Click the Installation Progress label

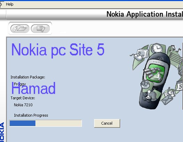click(x=31, y=115)
